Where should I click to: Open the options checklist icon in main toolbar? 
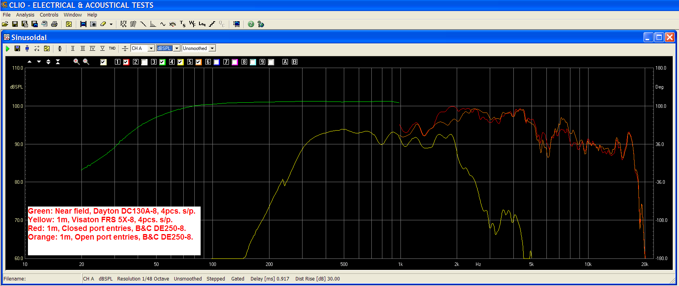tap(69, 24)
